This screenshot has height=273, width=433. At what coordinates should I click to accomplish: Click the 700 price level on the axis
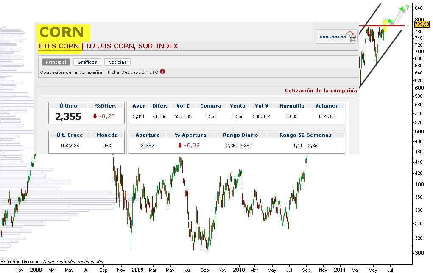pos(419,52)
